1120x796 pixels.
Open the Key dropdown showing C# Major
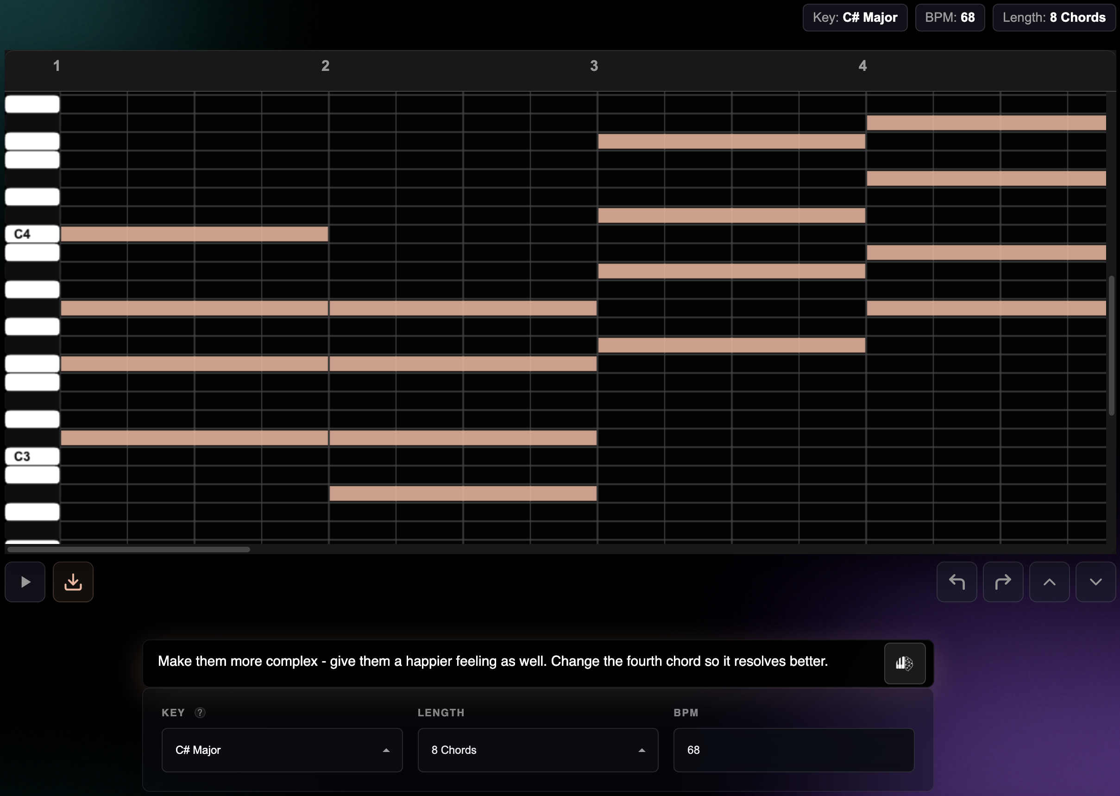click(282, 750)
